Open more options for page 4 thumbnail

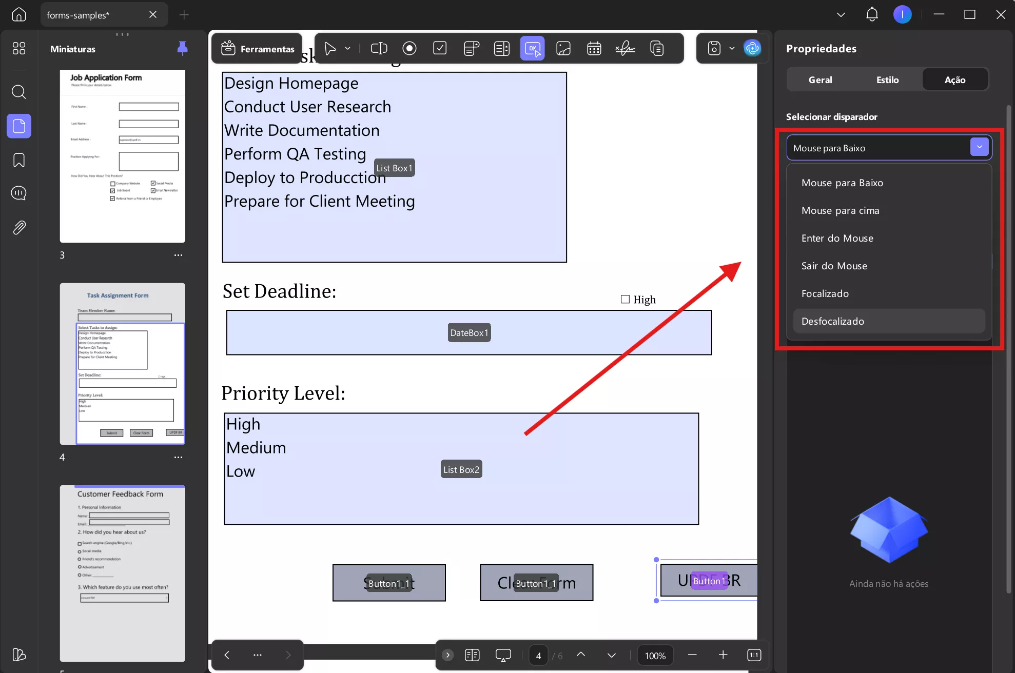[x=178, y=457]
